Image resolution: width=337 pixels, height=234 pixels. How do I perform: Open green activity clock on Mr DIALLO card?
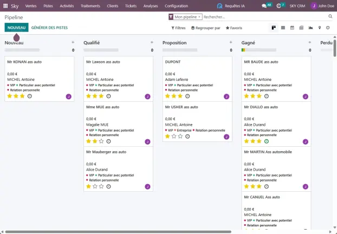[x=266, y=141]
